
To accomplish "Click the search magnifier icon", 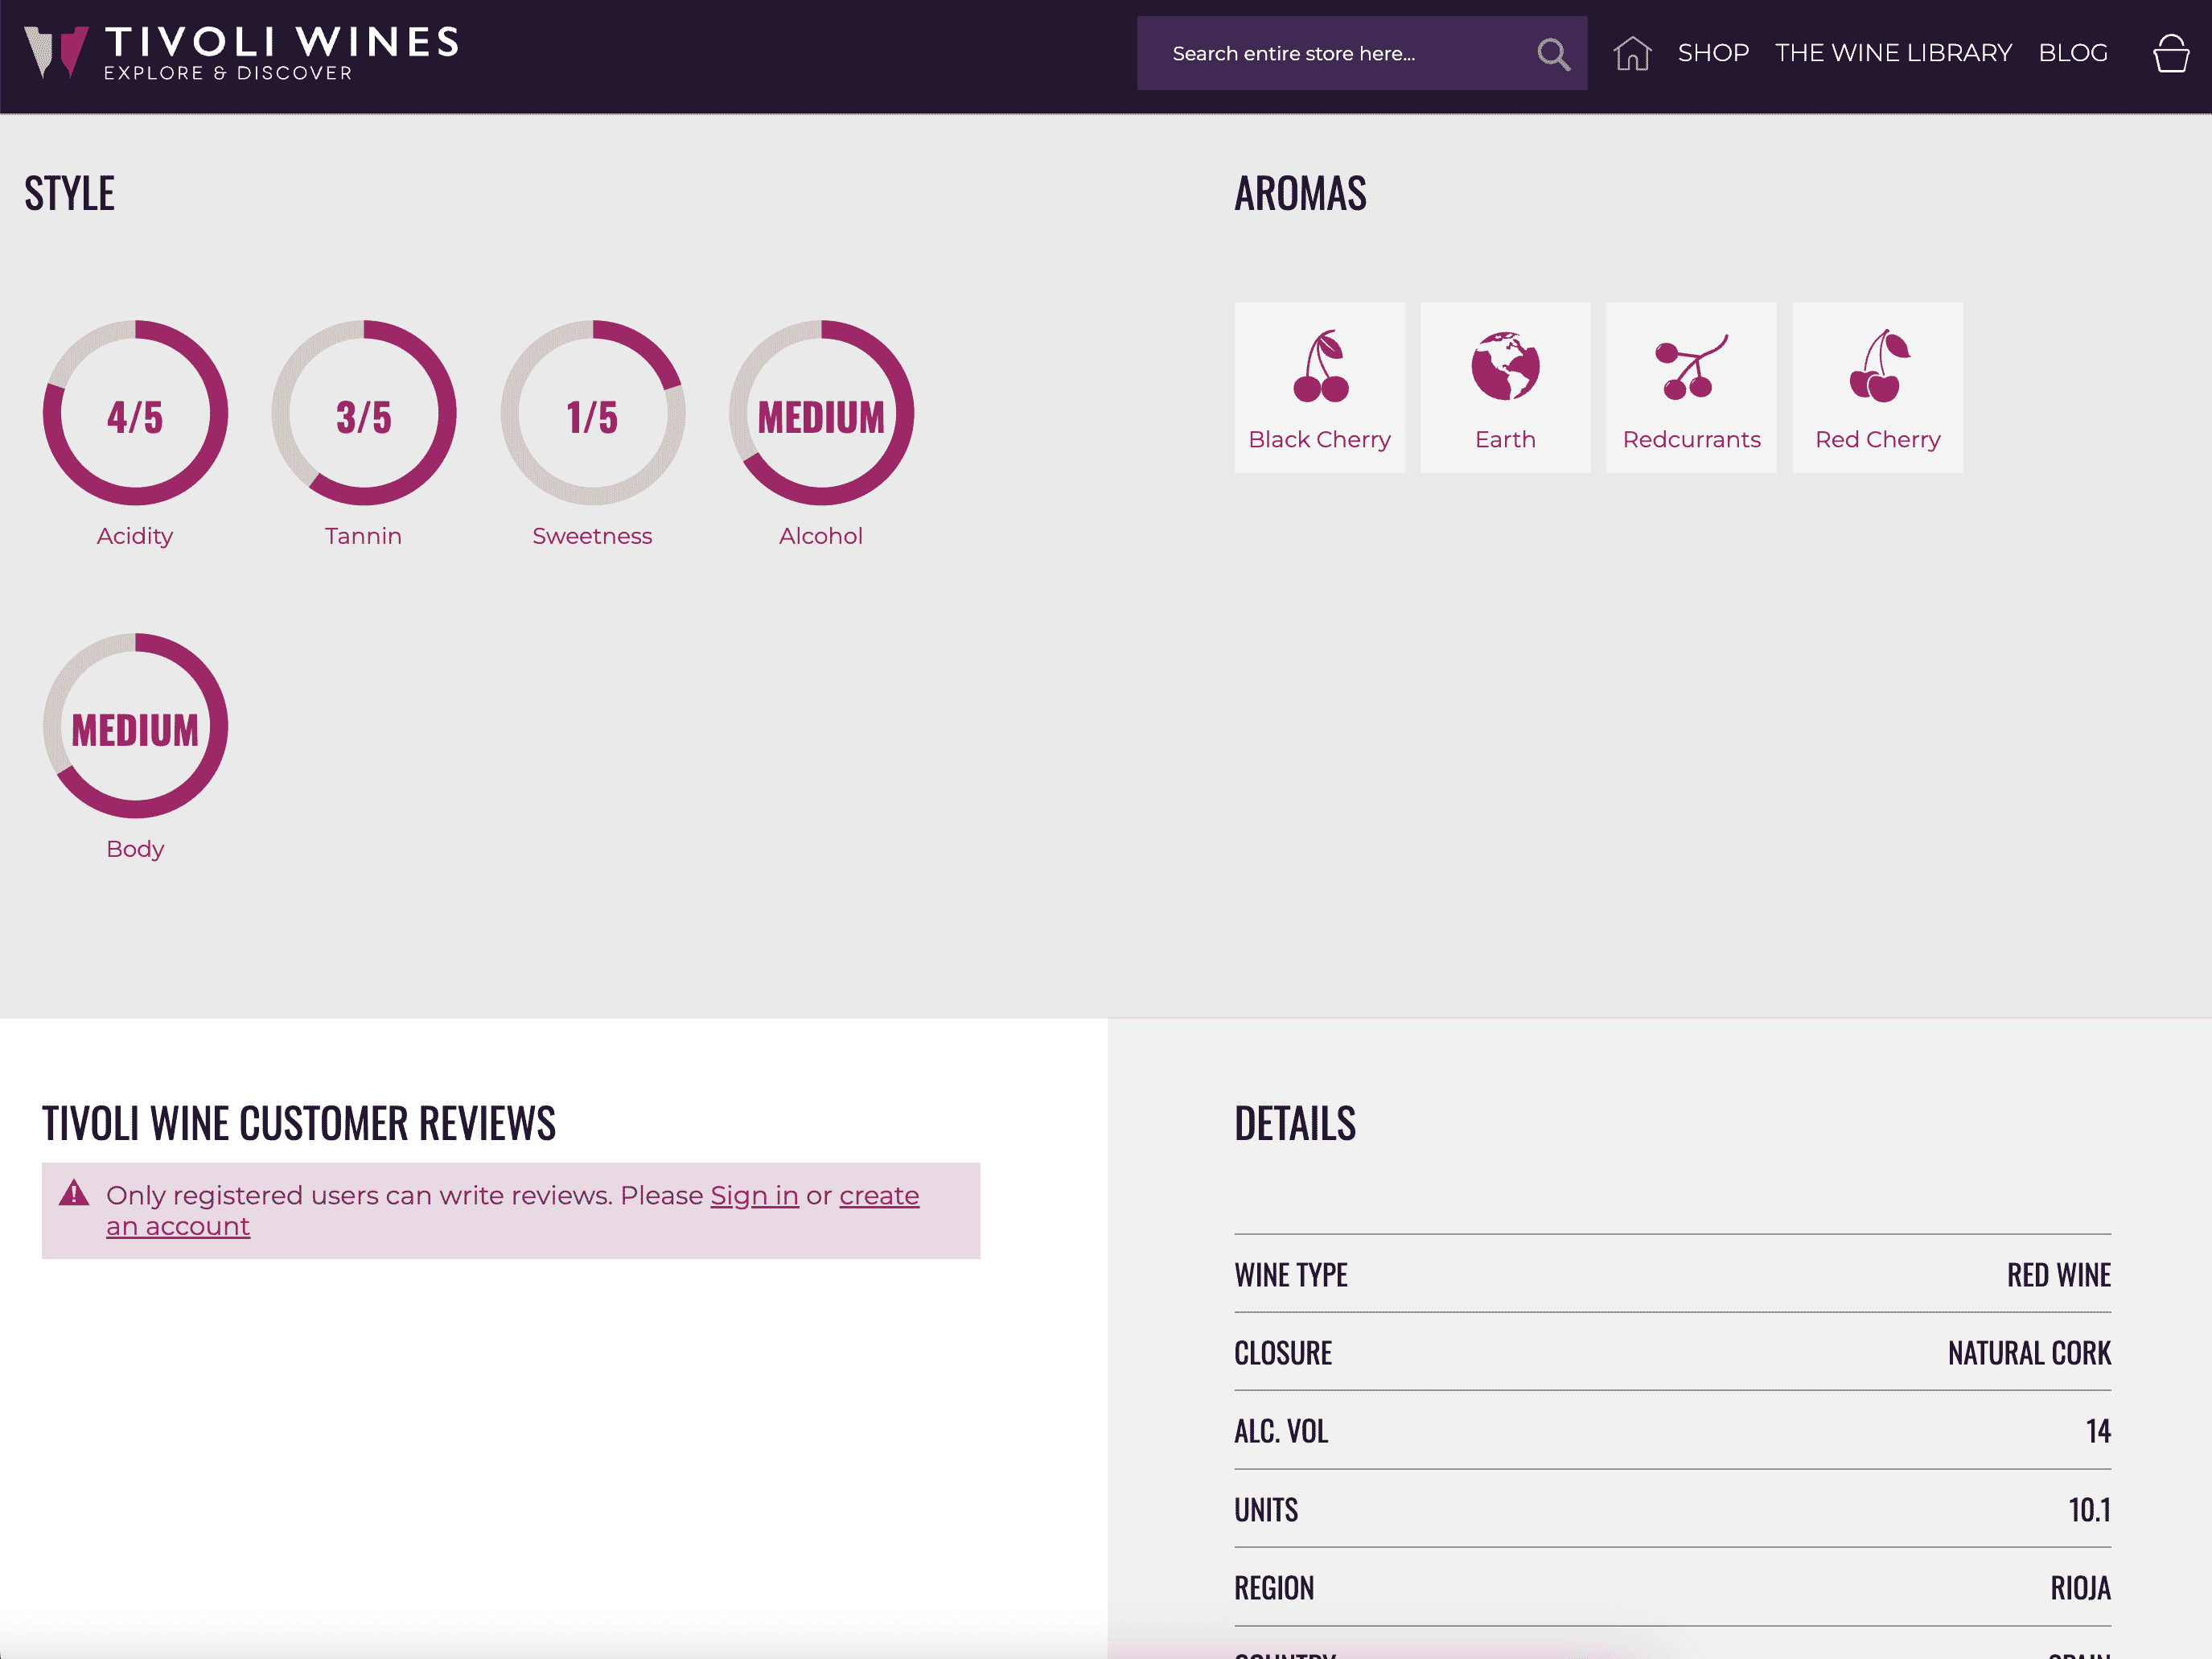I will pos(1552,54).
